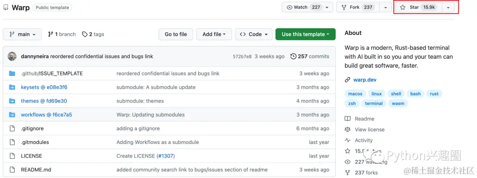Click dannyneira's avatar thumbnail
This screenshot has height=178, width=477.
(12, 56)
